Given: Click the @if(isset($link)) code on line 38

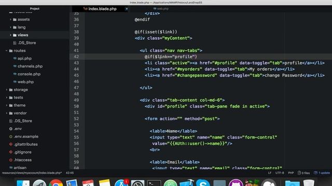Looking at the screenshot, I should pyautogui.click(x=156, y=32).
